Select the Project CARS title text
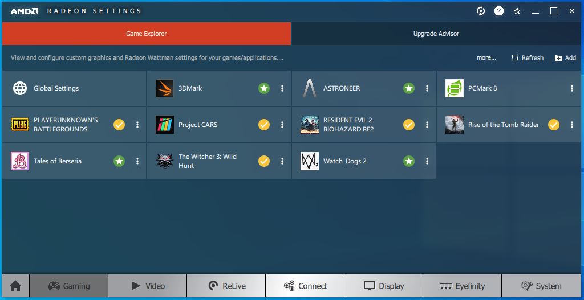Image resolution: width=584 pixels, height=300 pixels. pos(198,125)
